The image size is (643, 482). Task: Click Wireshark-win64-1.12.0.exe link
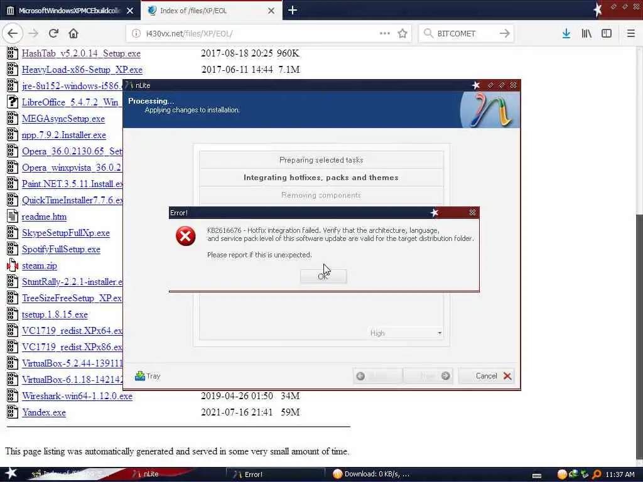[x=77, y=396]
